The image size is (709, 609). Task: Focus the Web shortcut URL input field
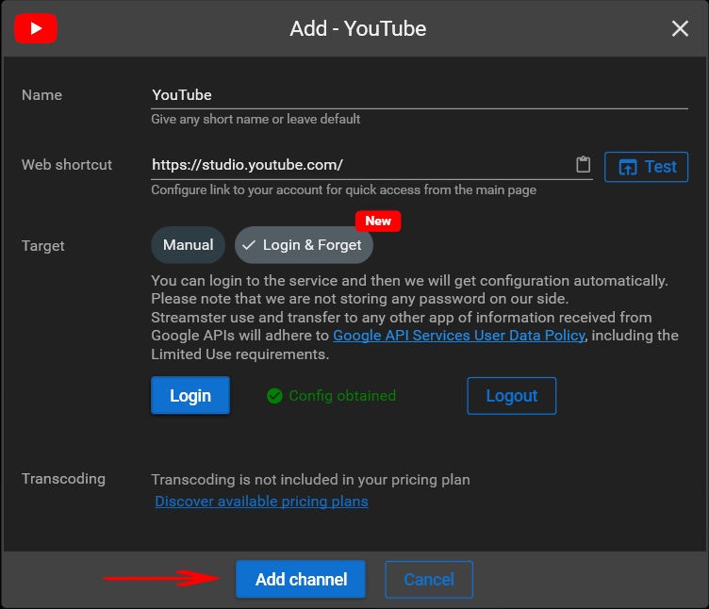[x=358, y=165]
